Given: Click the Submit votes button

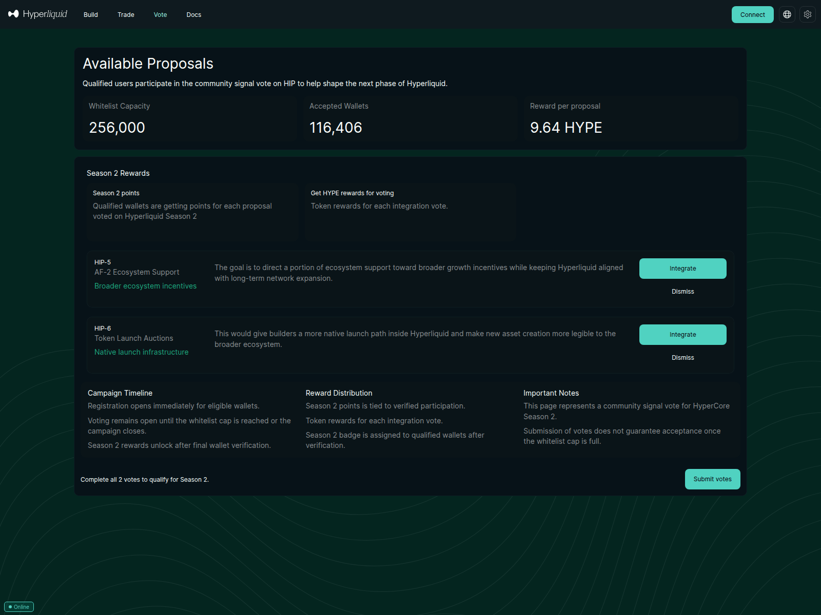Looking at the screenshot, I should 713,479.
